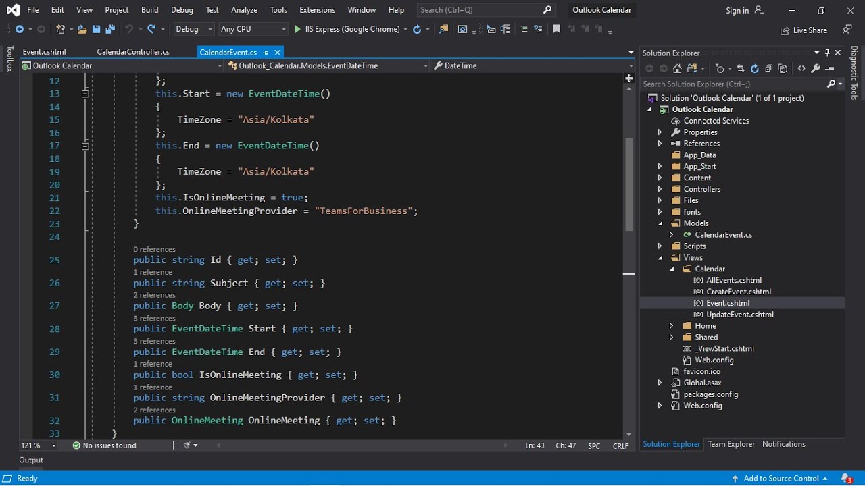Click the Preview Selected Items icon

[x=831, y=68]
